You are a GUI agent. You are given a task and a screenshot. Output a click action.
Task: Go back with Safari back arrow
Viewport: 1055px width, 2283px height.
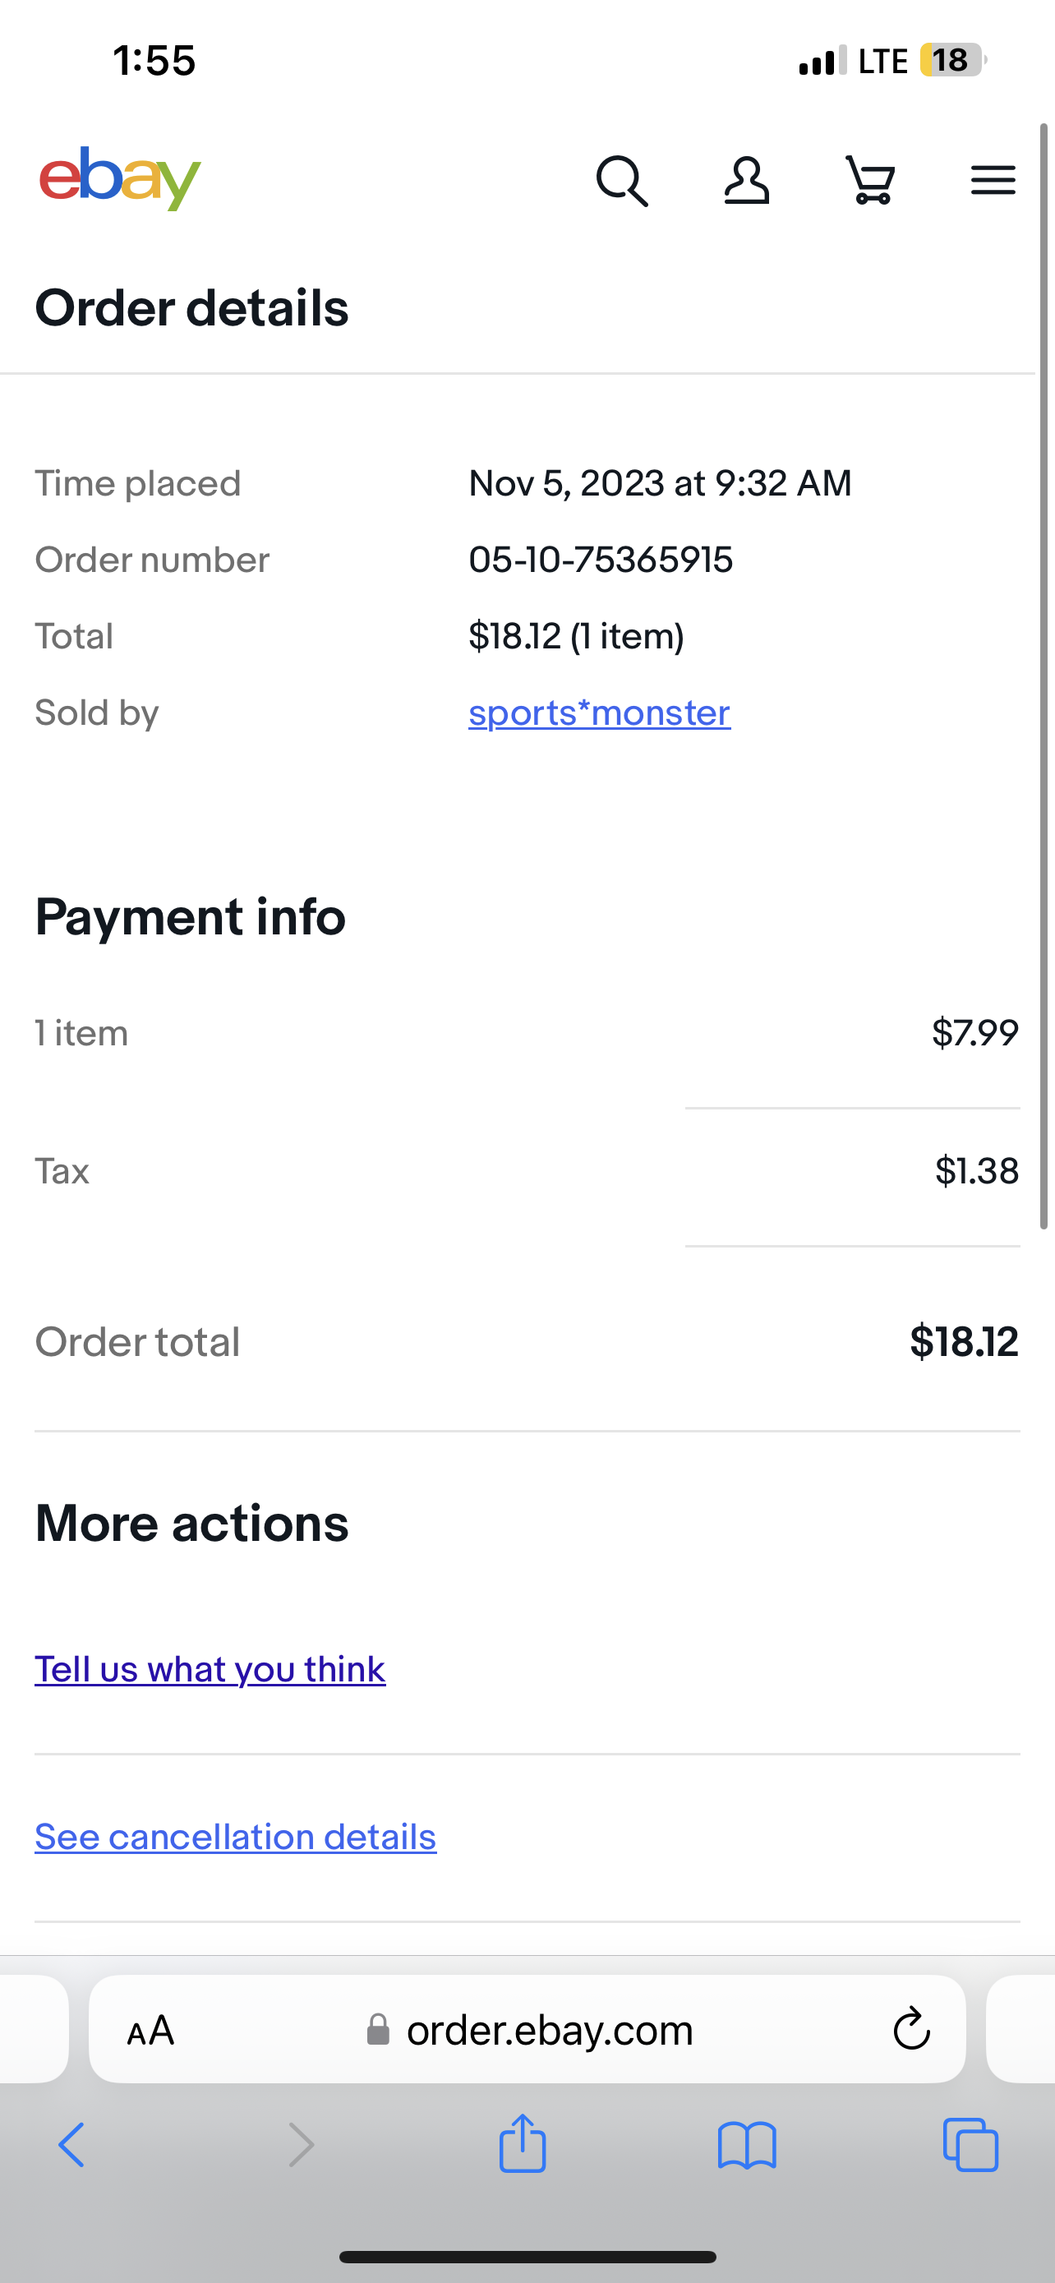coord(71,2145)
